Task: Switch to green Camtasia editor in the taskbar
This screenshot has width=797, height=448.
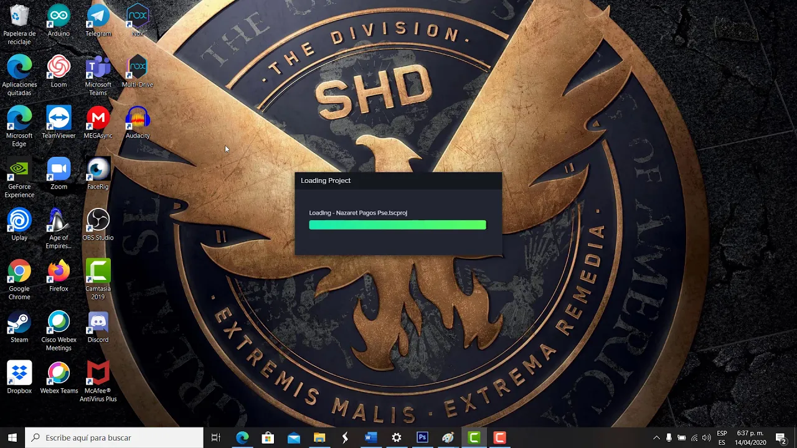Action: tap(474, 437)
